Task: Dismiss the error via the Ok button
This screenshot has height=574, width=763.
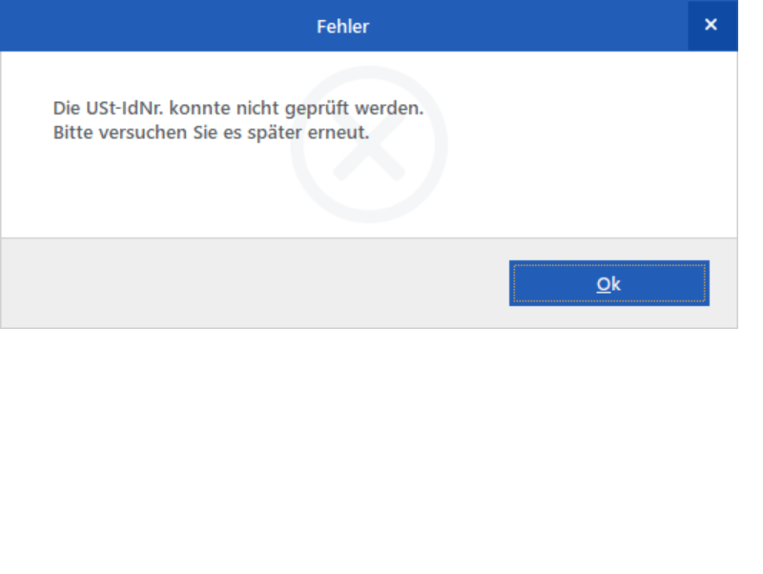Action: 608,283
